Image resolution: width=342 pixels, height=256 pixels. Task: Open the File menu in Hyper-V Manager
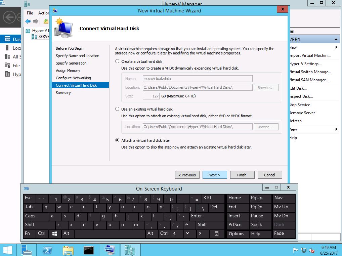coord(30,13)
